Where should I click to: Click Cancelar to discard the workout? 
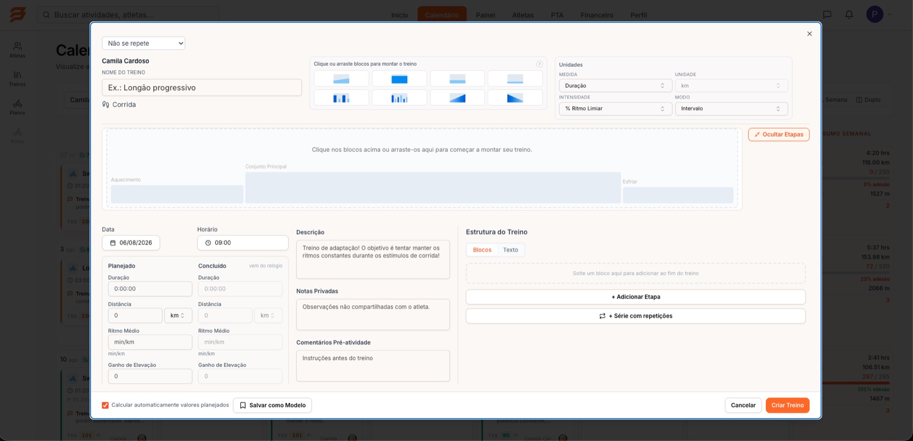(743, 405)
